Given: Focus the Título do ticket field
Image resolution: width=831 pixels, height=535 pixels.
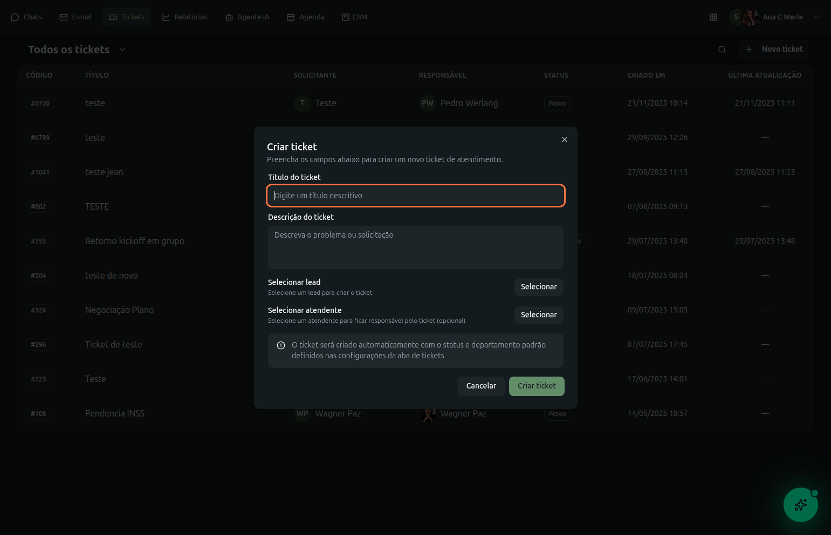Looking at the screenshot, I should pyautogui.click(x=415, y=196).
